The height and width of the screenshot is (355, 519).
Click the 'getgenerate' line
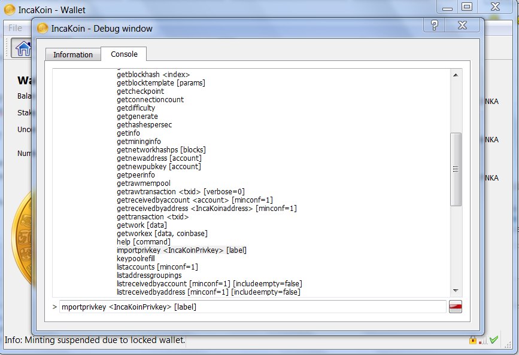click(137, 117)
